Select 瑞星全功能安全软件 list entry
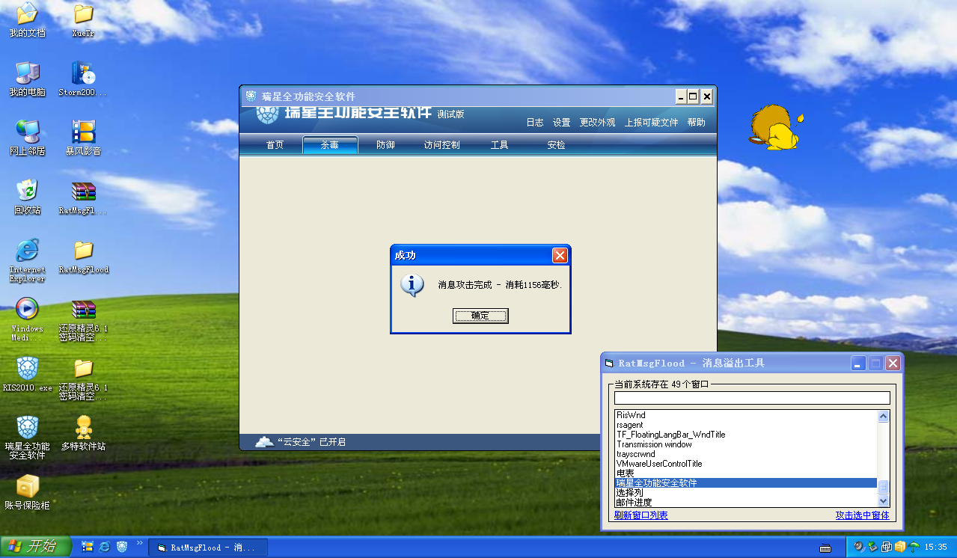This screenshot has width=957, height=558. coord(746,483)
